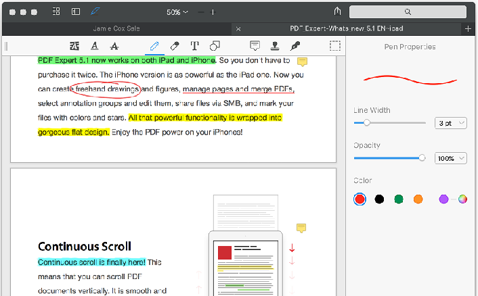
Task: Select the underline text tool
Action: [95, 46]
